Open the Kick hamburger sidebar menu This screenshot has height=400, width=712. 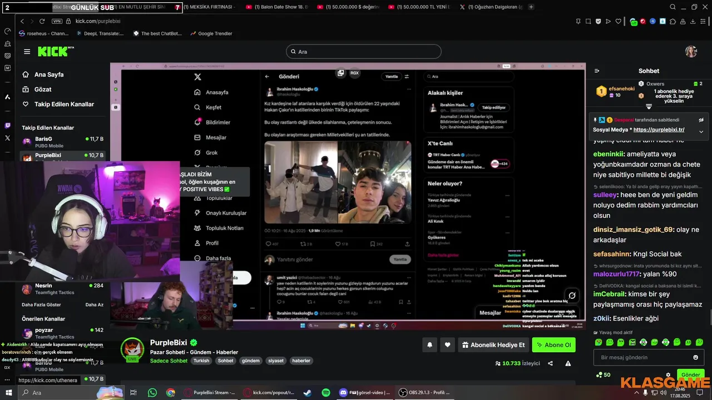coord(27,52)
